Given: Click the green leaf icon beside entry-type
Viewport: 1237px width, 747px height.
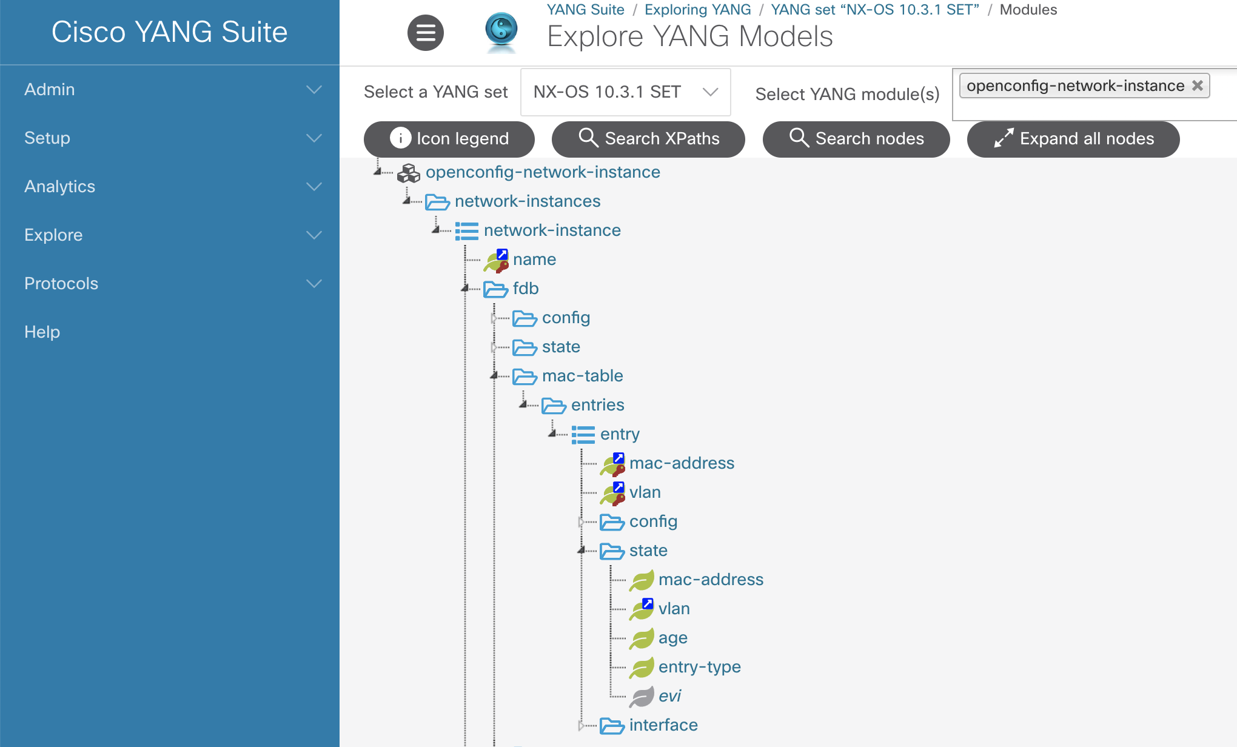Looking at the screenshot, I should click(x=642, y=668).
